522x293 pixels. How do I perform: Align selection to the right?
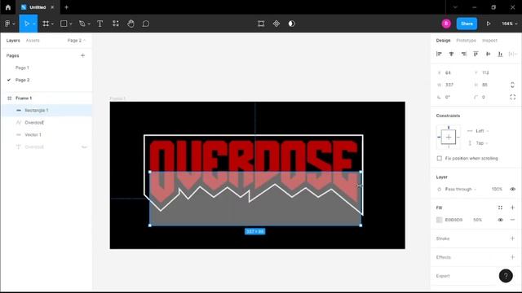pyautogui.click(x=464, y=54)
